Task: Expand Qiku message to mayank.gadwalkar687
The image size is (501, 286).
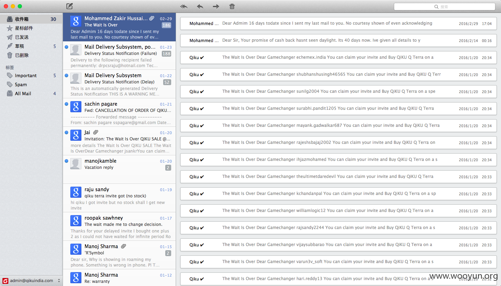Action: (338, 126)
